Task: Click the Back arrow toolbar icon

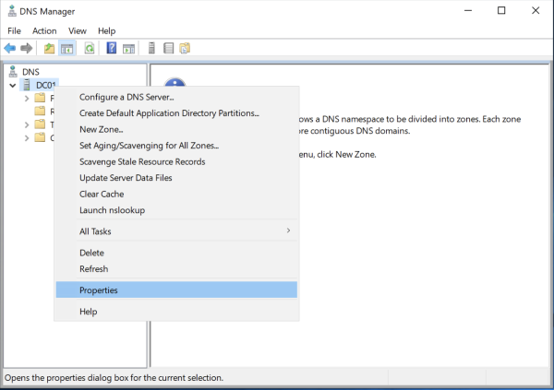Action: pos(10,48)
